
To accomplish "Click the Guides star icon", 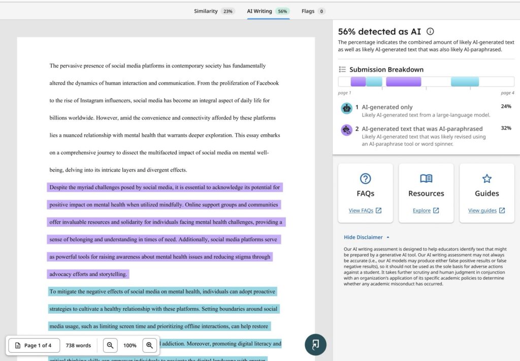I will [487, 178].
